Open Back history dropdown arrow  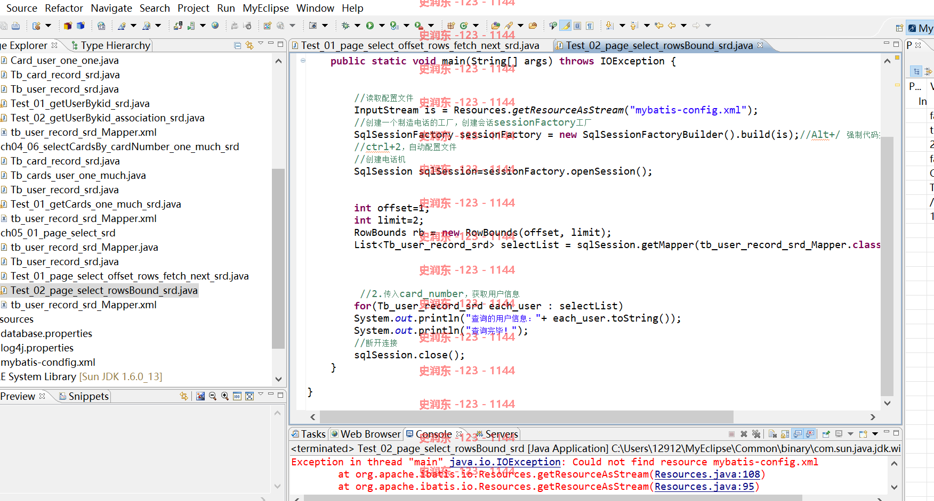[683, 26]
